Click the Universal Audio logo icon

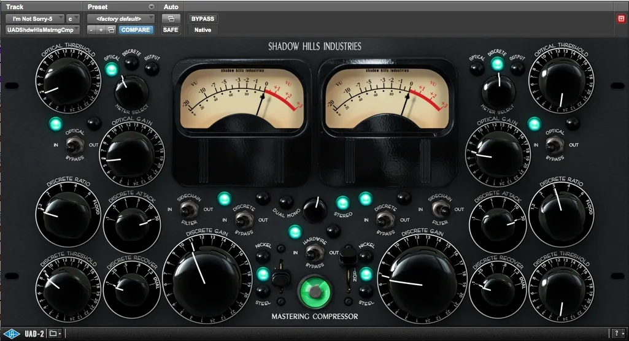12,334
